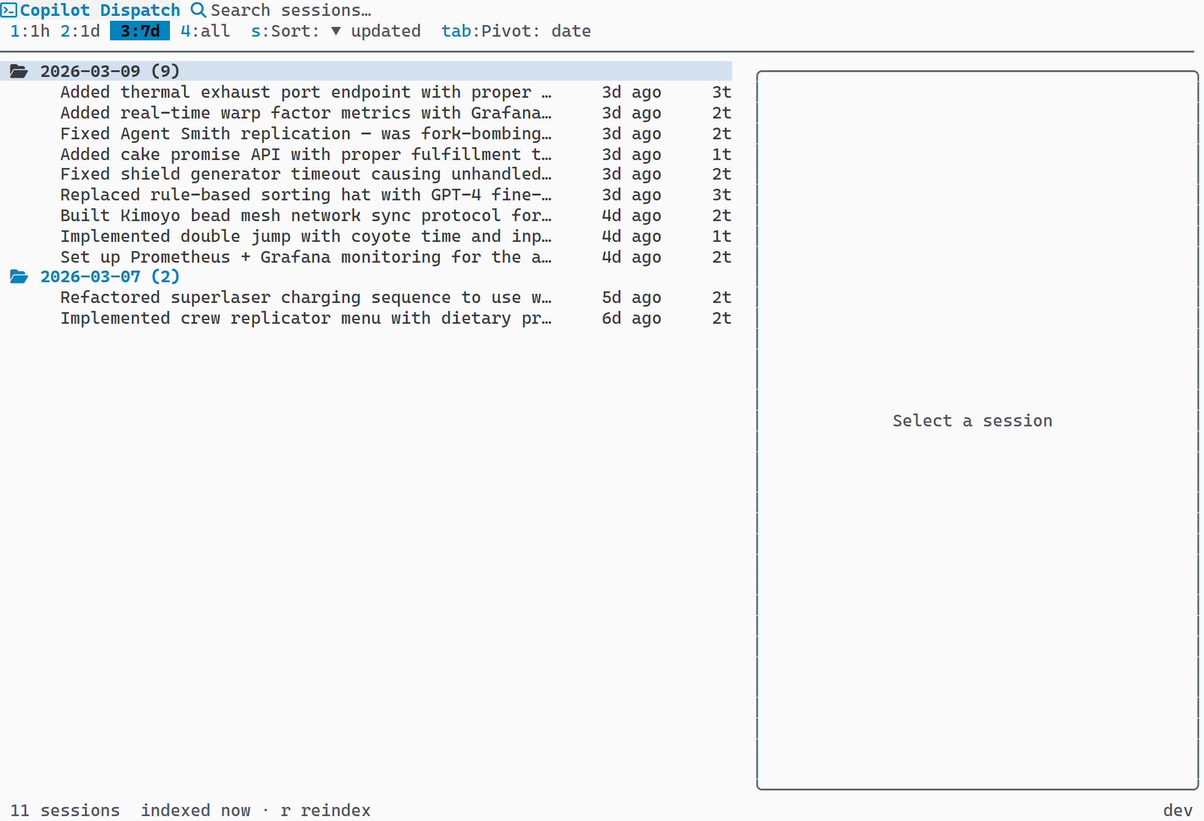This screenshot has width=1204, height=821.
Task: Select the 1:1h time filter
Action: coord(30,31)
